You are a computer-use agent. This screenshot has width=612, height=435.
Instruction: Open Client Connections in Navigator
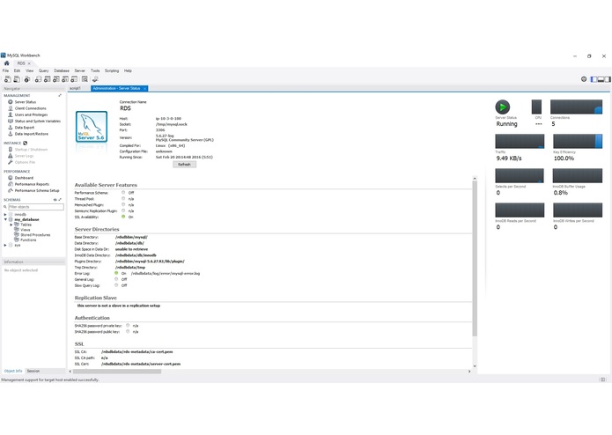pos(31,108)
